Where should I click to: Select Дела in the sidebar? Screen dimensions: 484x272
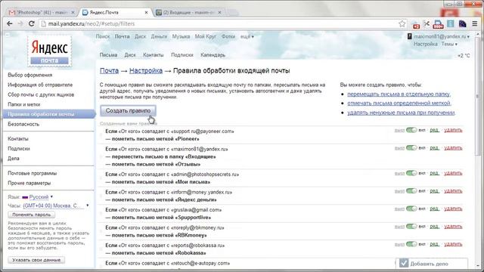coord(14,159)
